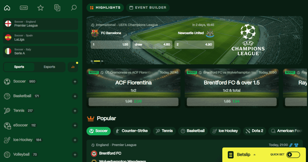Viewport: 308px width, 162px height.
Task: Switch to the Esports toggle tab
Action: pos(49,67)
